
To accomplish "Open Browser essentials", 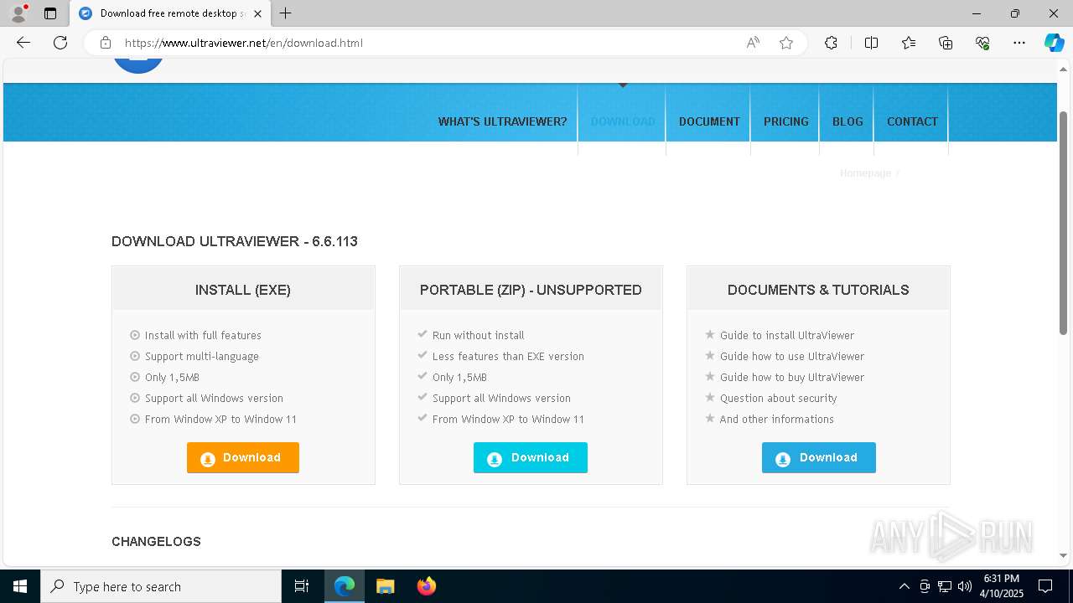I will coord(982,43).
